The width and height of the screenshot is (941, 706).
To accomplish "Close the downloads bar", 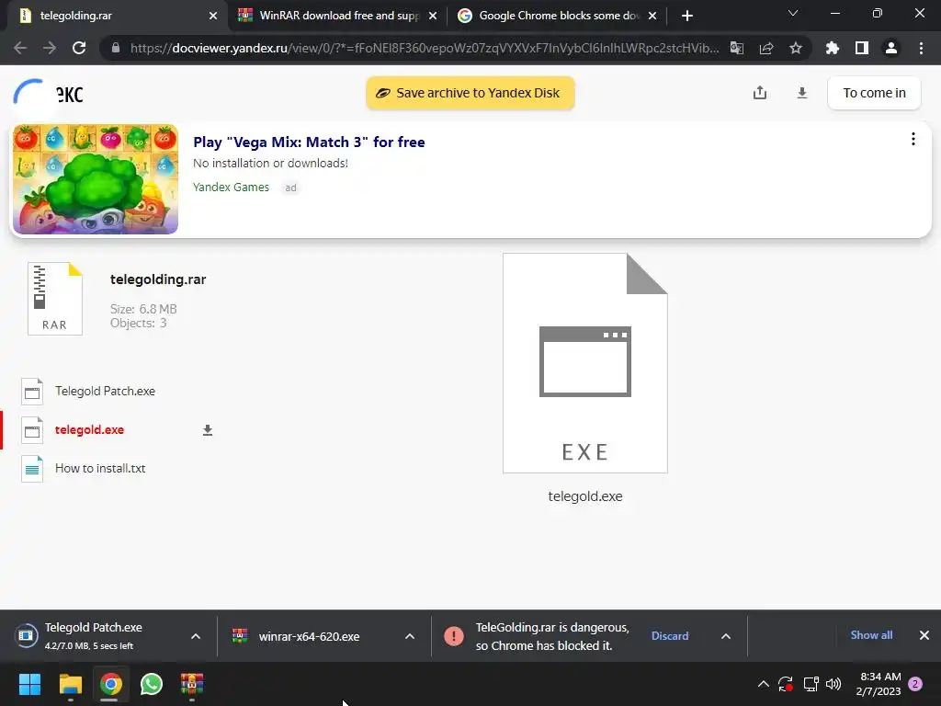I will (x=924, y=635).
